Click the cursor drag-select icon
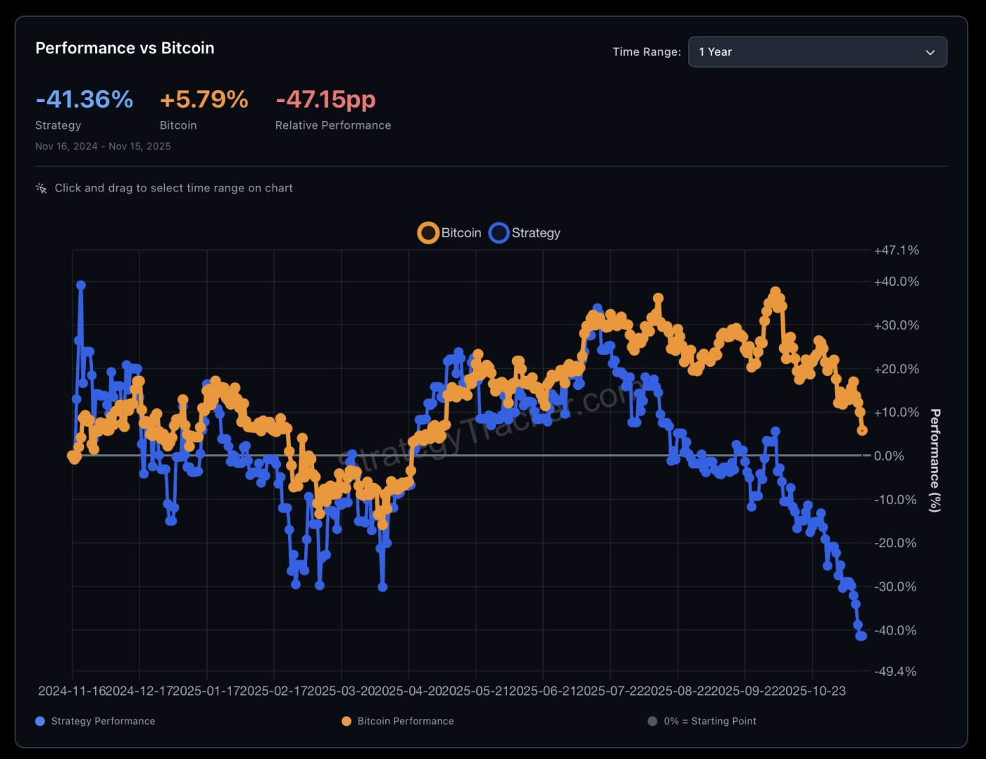 pyautogui.click(x=41, y=188)
